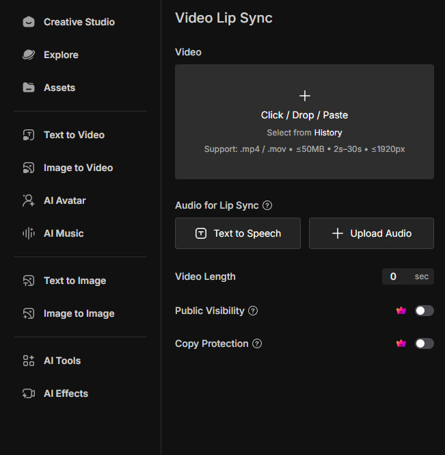The width and height of the screenshot is (445, 455).
Task: Click the Video Length seconds input field
Action: (x=408, y=276)
